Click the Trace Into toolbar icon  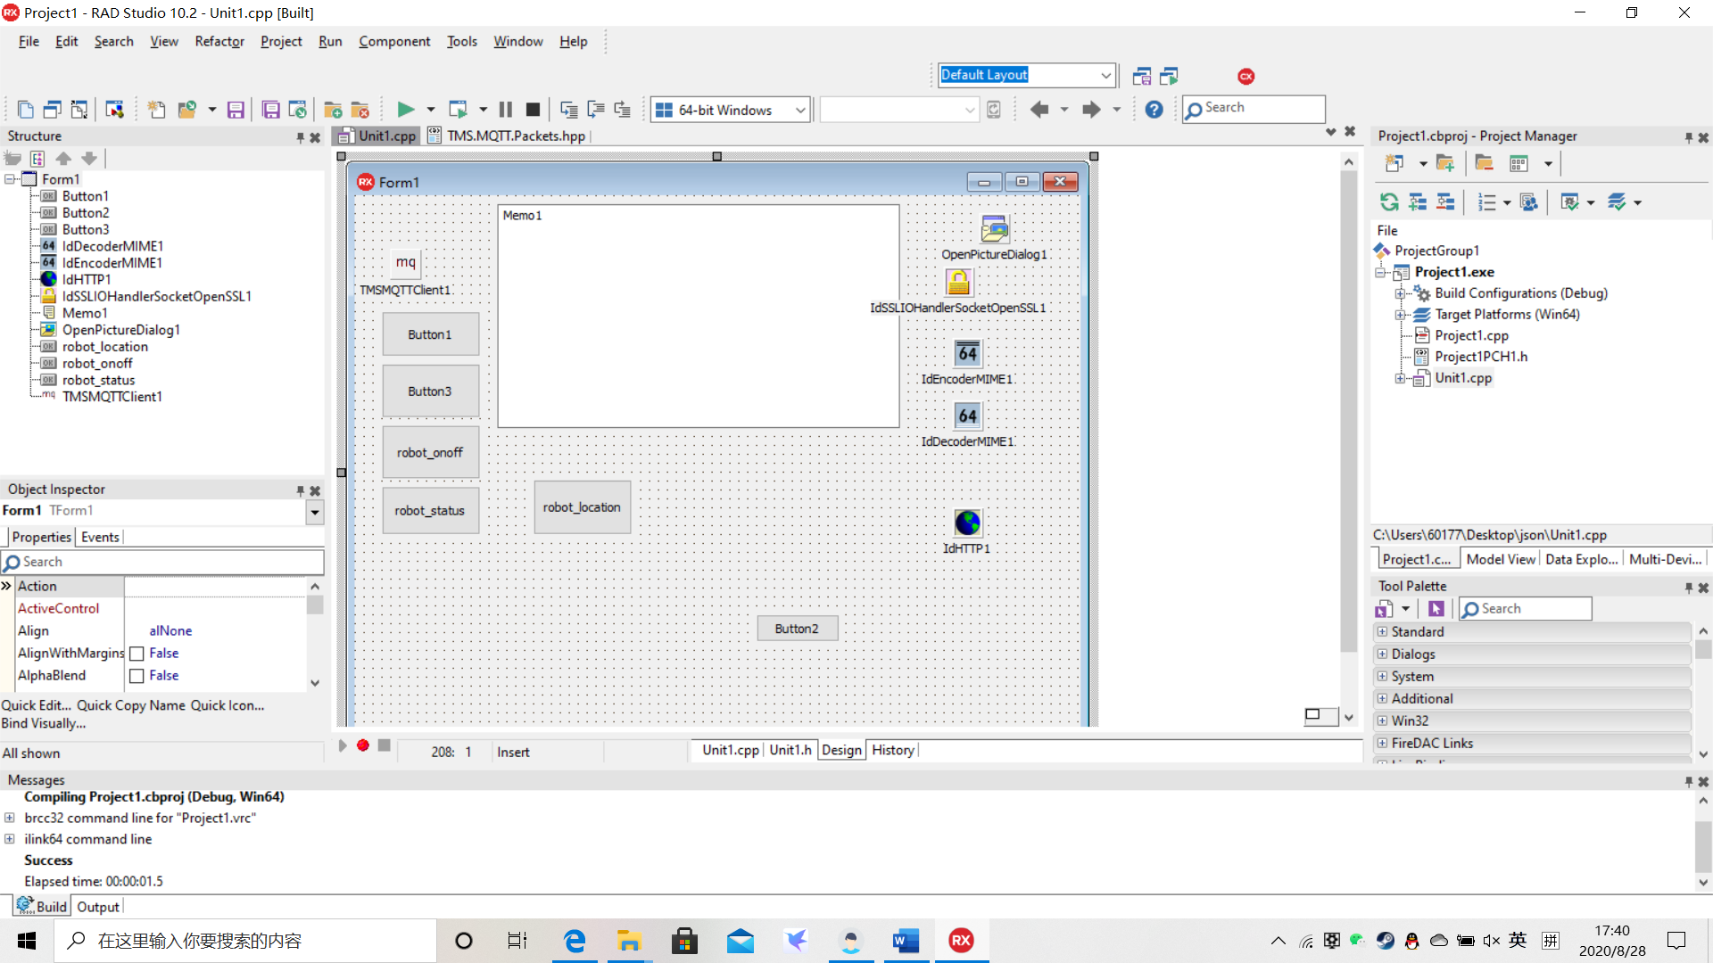(x=568, y=110)
